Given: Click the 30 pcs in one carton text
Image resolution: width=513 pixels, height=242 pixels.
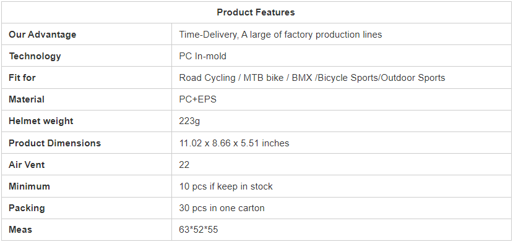Looking at the screenshot, I should pyautogui.click(x=222, y=208).
